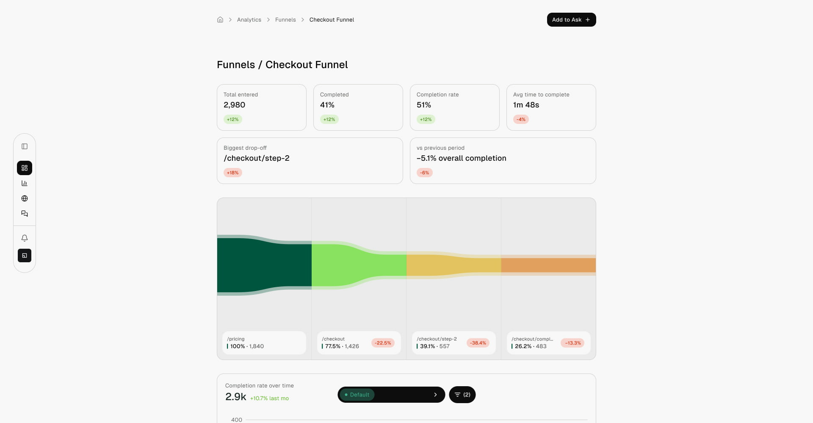Click the +18% badge under drop-off
This screenshot has width=813, height=423.
233,173
